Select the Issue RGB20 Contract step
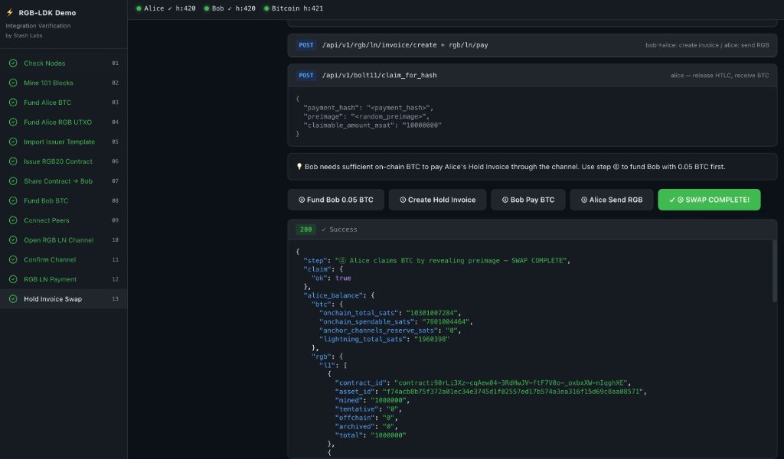Image resolution: width=784 pixels, height=459 pixels. pyautogui.click(x=64, y=161)
